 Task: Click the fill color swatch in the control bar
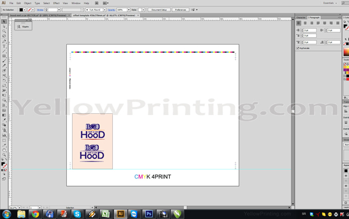[21, 10]
